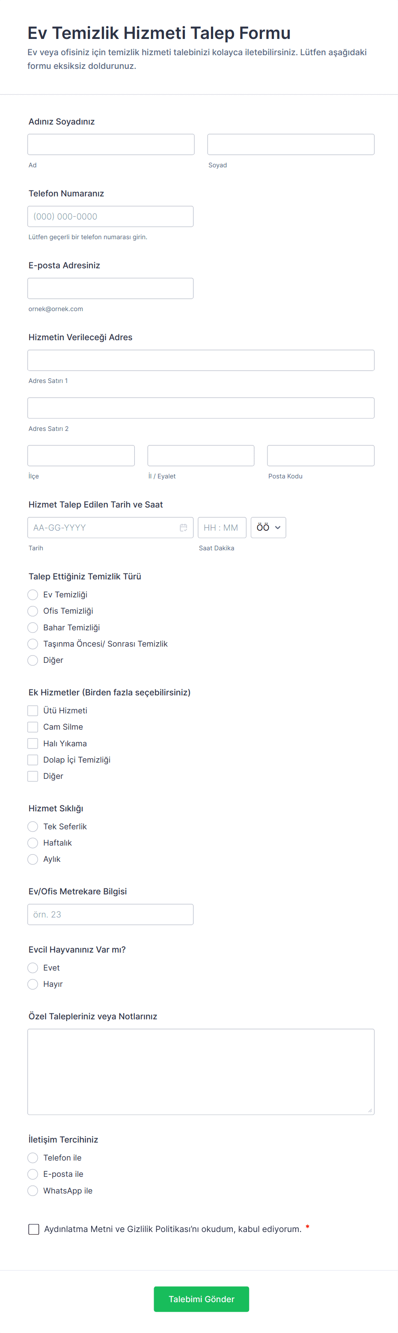Check the Ütü Hizmeti checkbox
Screen dimensions: 398x1333
click(x=33, y=710)
